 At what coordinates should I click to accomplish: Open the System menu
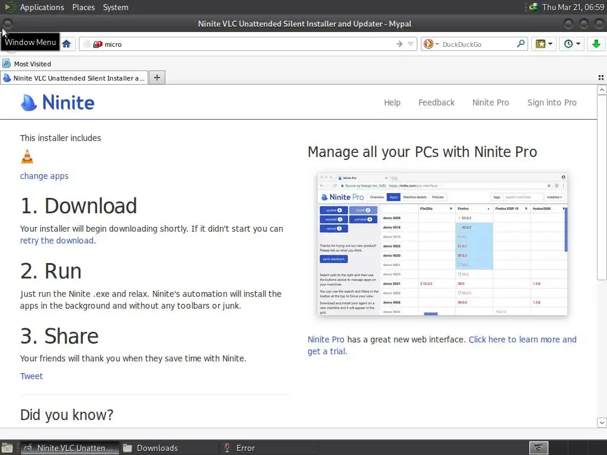[116, 7]
